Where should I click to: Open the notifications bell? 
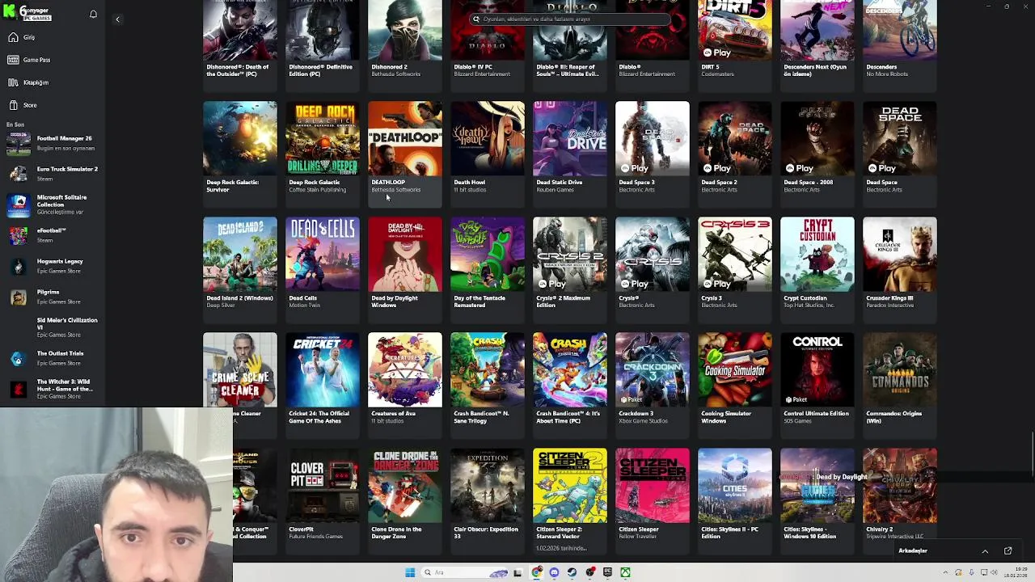coord(93,15)
